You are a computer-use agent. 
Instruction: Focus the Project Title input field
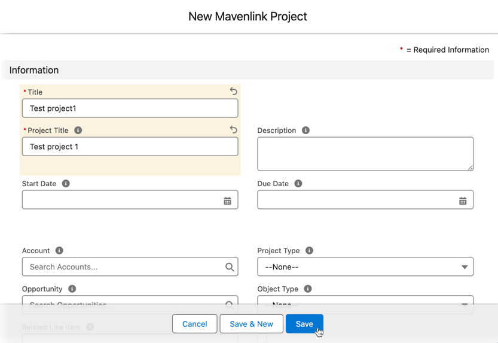130,147
